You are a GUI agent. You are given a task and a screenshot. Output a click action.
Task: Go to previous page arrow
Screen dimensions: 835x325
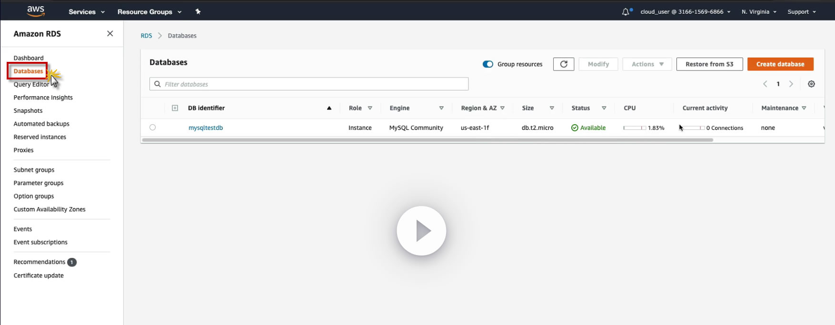(765, 84)
